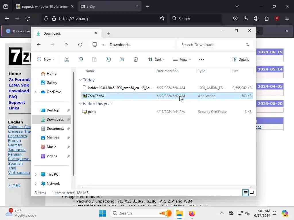Open Firefox extensions puzzle icon
294x220 pixels.
click(266, 18)
